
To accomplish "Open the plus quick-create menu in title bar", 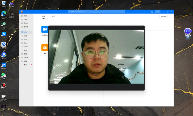I will coord(158,12).
